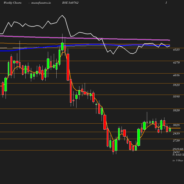The height and width of the screenshot is (184, 184).
Task: Click the 4270 price axis label
Action: 176,63
